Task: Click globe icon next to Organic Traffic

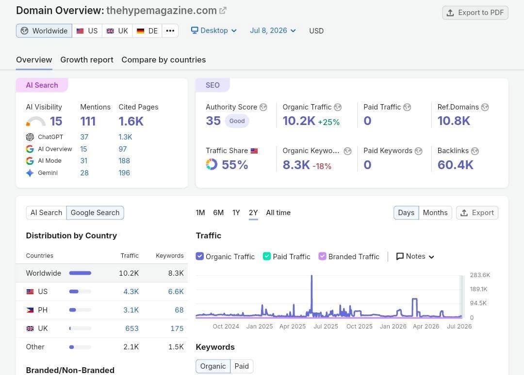Action: click(x=338, y=107)
